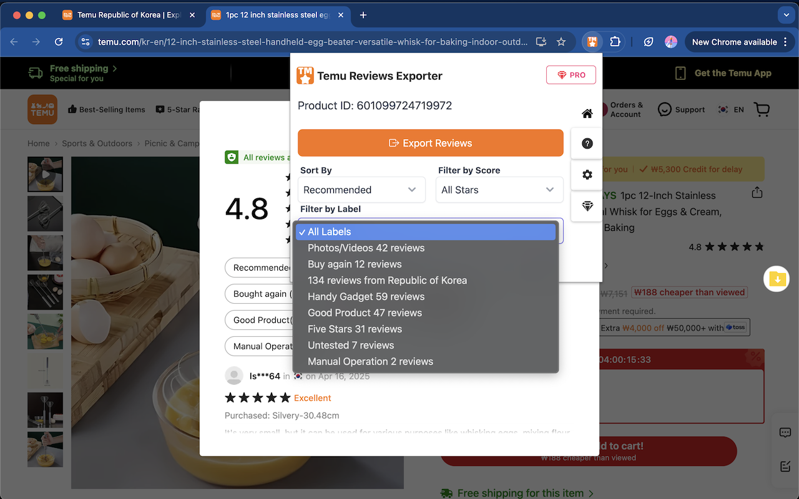Select the first product video thumbnail
799x499 pixels.
pos(45,174)
